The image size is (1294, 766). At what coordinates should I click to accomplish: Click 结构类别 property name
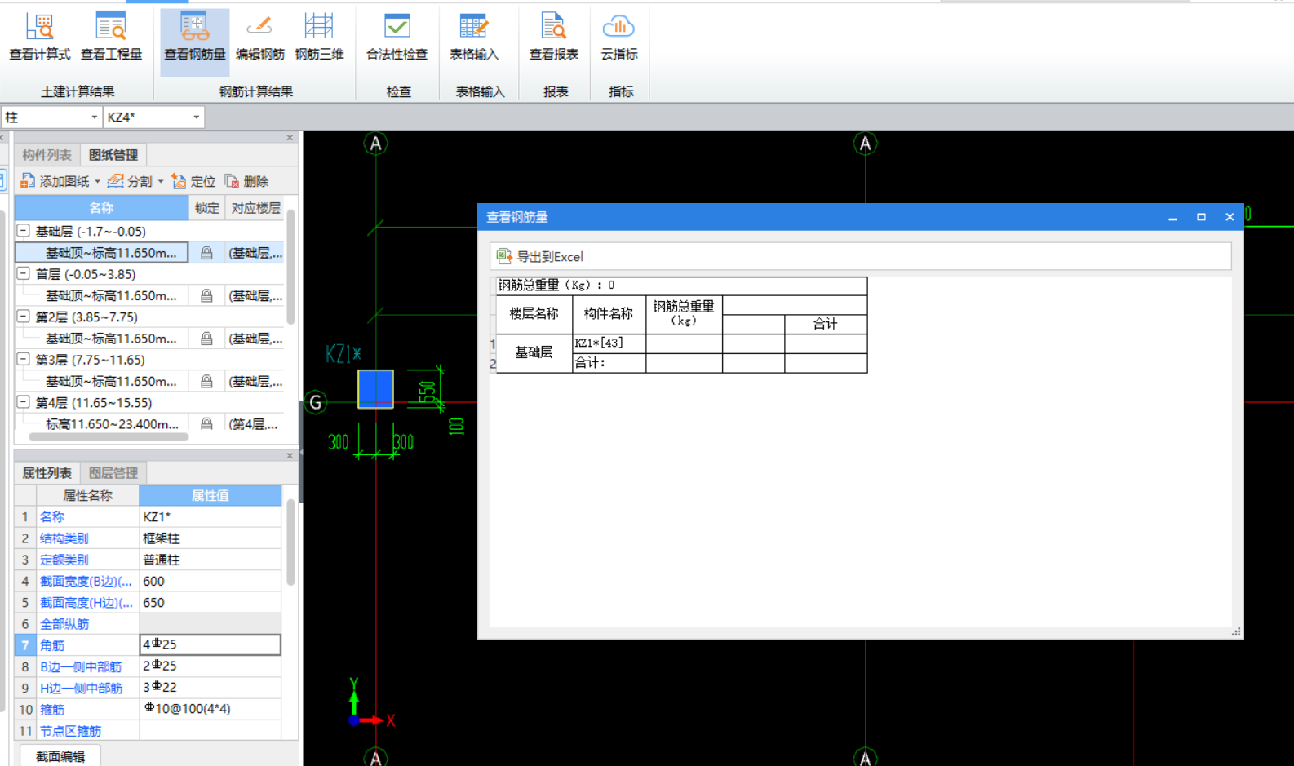click(64, 538)
